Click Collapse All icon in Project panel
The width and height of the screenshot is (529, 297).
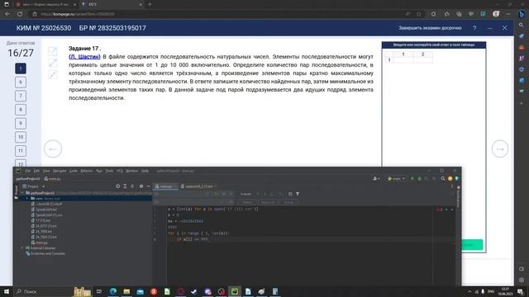132,186
